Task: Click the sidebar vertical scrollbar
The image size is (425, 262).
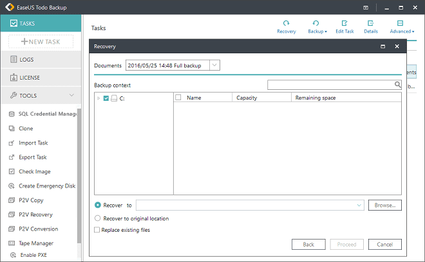Action: pos(79,176)
